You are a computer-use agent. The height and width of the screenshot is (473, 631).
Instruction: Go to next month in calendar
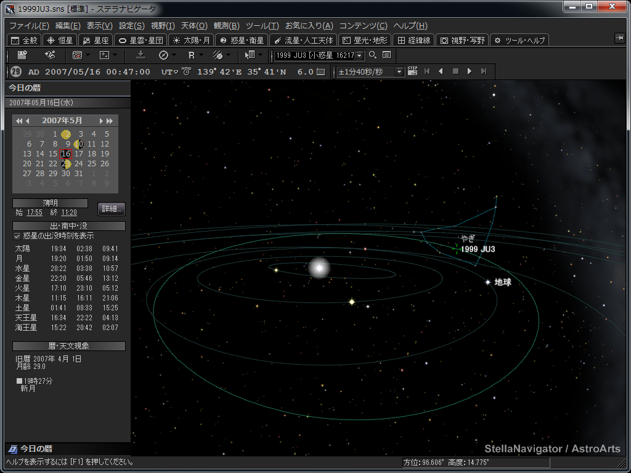[102, 121]
